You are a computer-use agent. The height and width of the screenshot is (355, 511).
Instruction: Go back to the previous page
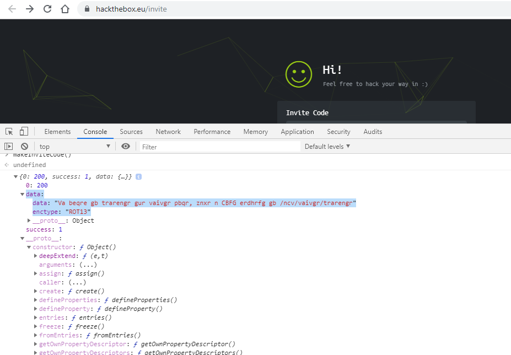[12, 9]
